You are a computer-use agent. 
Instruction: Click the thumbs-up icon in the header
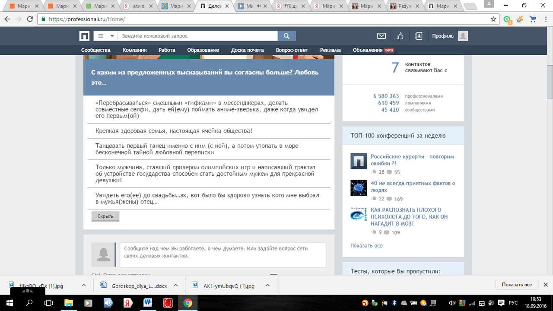click(400, 36)
